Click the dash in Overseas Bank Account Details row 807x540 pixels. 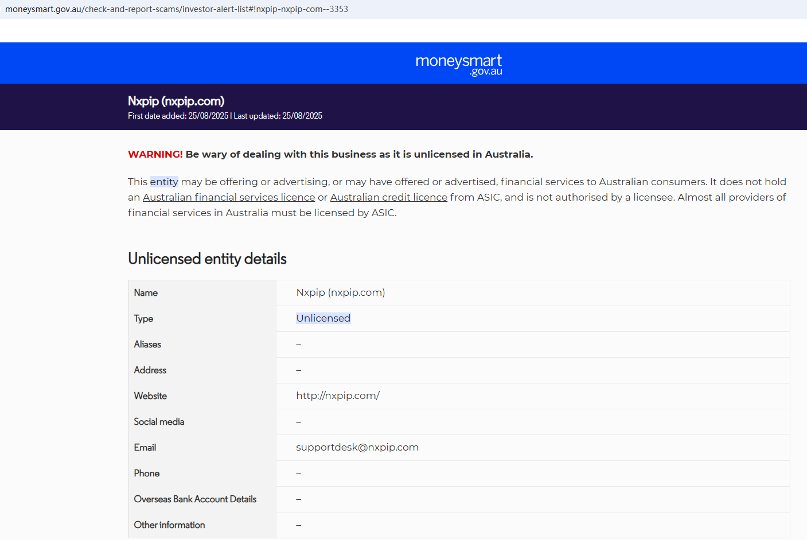[x=299, y=499]
